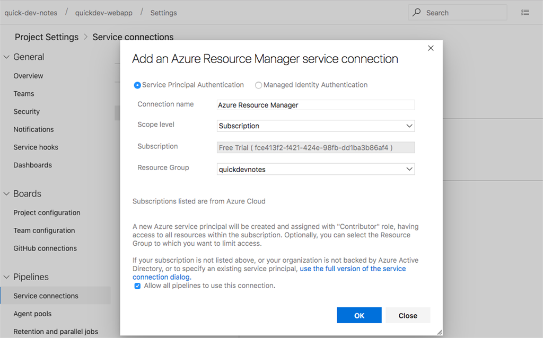This screenshot has height=338, width=543.
Task: Collapse the General section in sidebar
Action: point(6,57)
